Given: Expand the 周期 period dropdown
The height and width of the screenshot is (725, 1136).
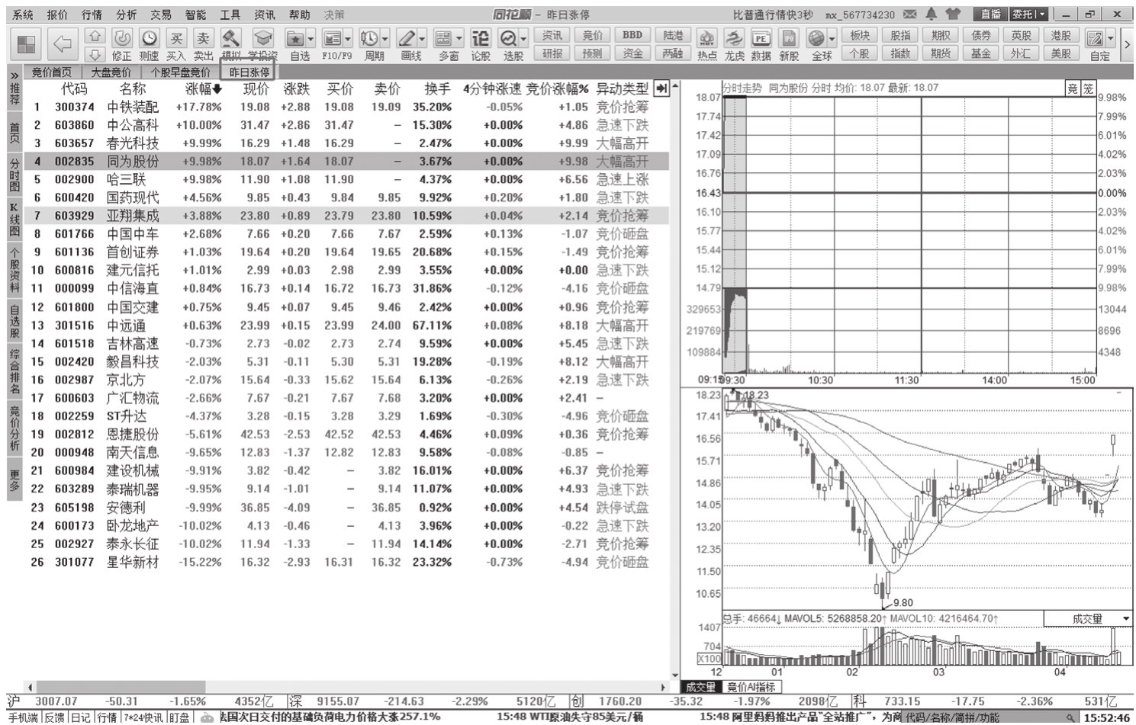Looking at the screenshot, I should tap(385, 38).
